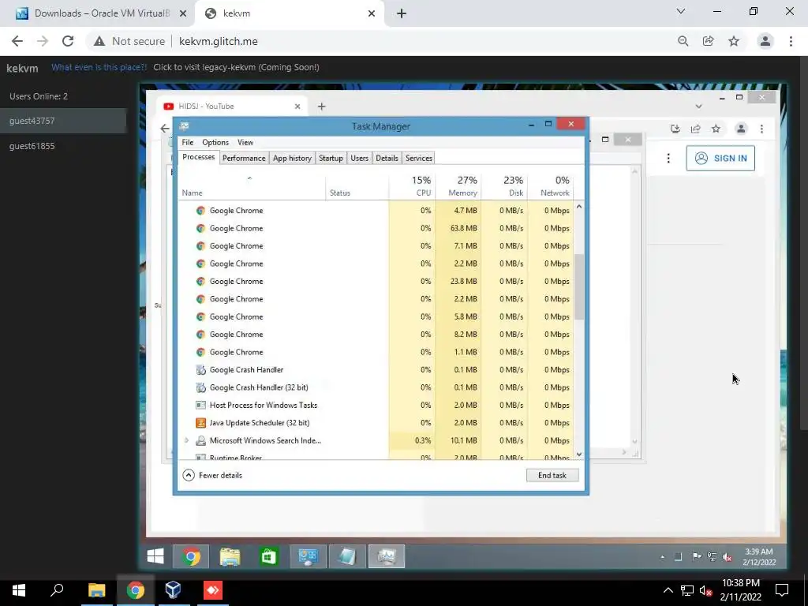Viewport: 808px width, 606px height.
Task: Sort processes by CPU column
Action: (412, 185)
